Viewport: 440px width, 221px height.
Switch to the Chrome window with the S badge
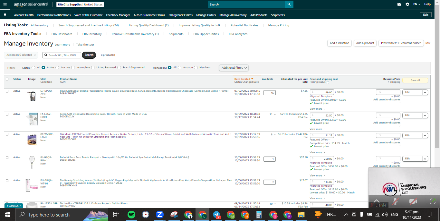(x=273, y=215)
